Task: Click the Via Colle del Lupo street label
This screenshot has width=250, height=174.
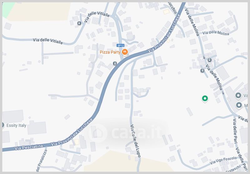Action: 136,141
